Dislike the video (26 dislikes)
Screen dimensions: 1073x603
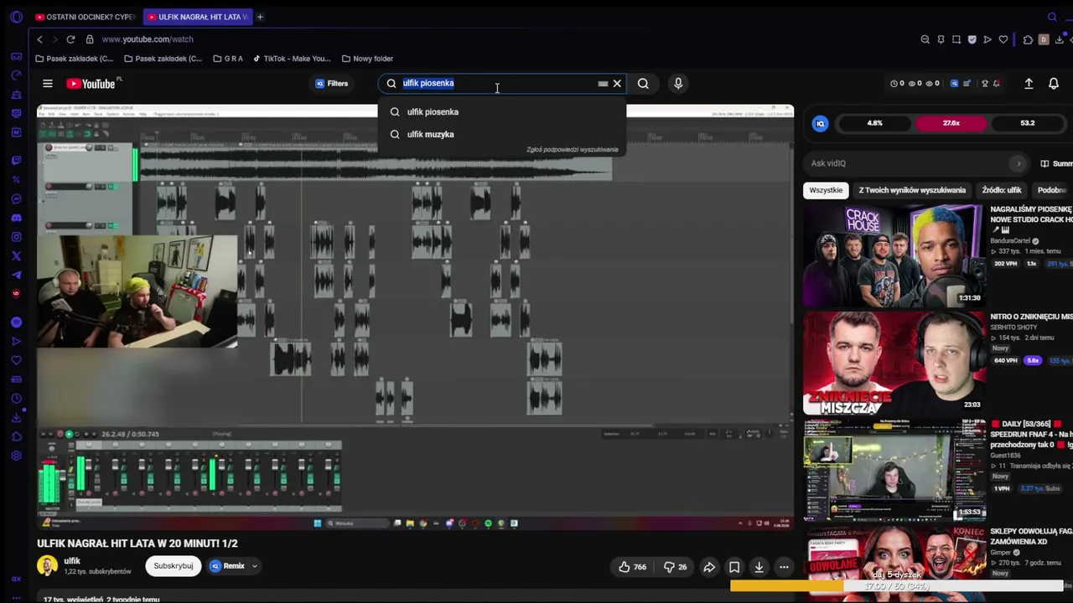click(x=675, y=567)
